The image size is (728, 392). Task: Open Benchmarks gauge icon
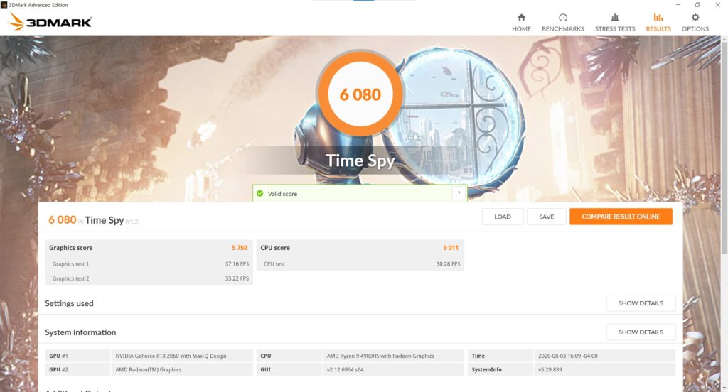562,18
